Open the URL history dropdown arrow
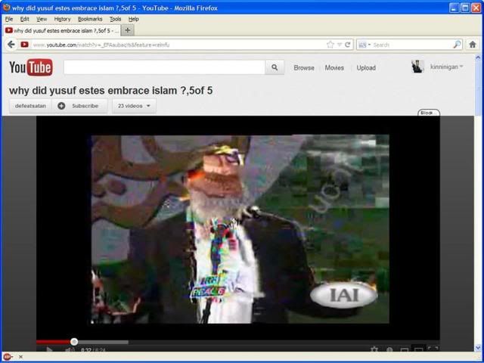Viewport: 484px width, 363px height. pyautogui.click(x=340, y=45)
